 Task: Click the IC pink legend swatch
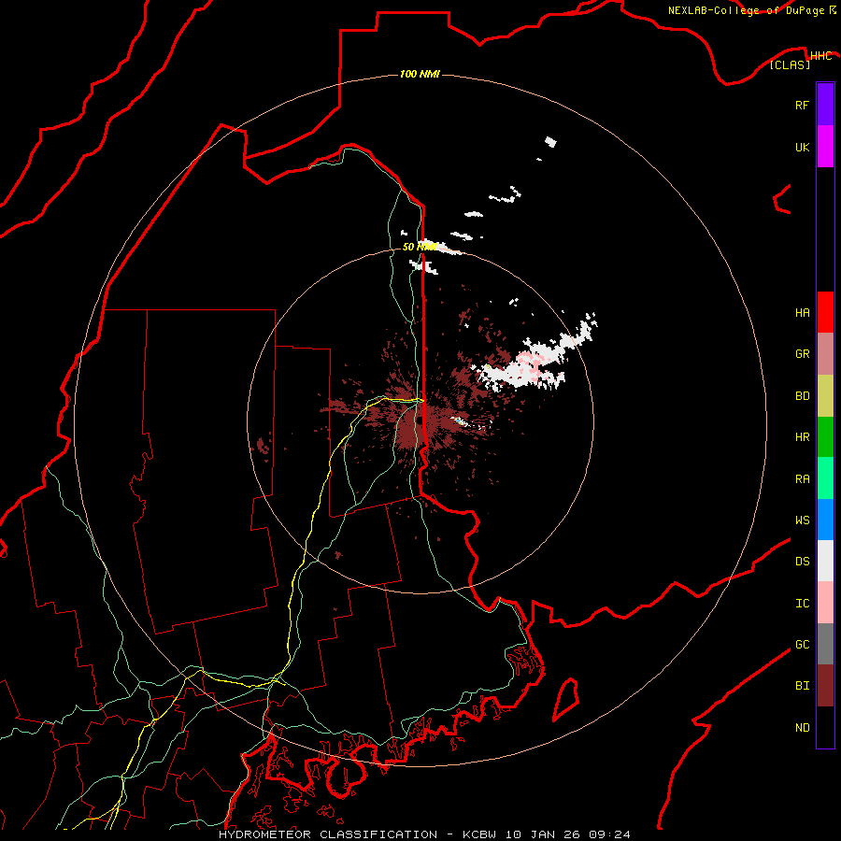click(825, 603)
